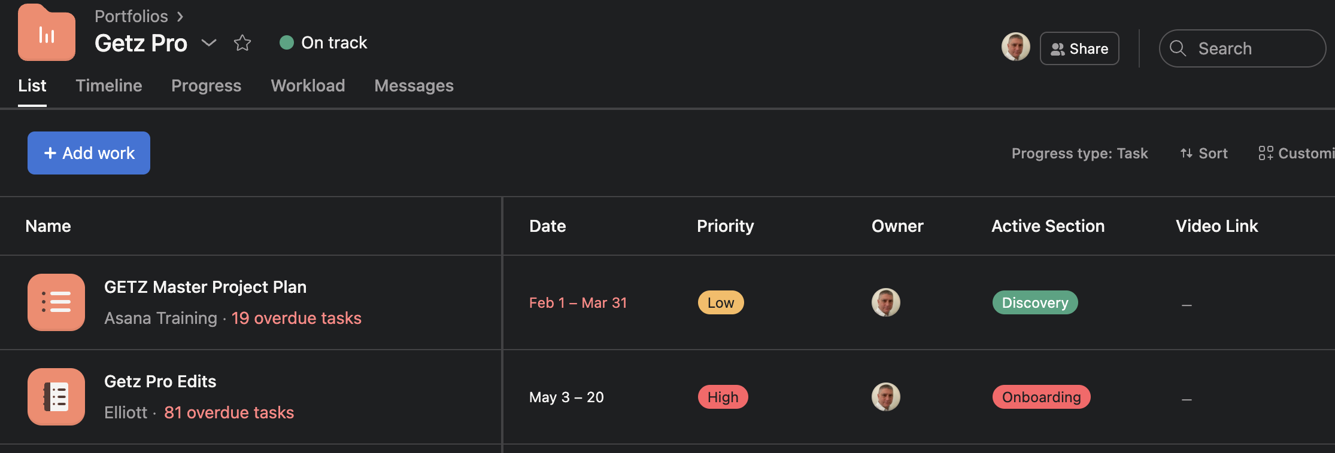
Task: Open the Progress type: Task dropdown
Action: click(x=1079, y=153)
